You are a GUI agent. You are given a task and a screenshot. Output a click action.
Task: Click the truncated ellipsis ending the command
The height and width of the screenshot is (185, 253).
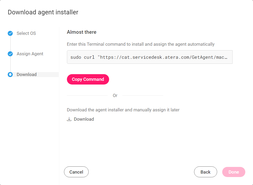pos(226,57)
